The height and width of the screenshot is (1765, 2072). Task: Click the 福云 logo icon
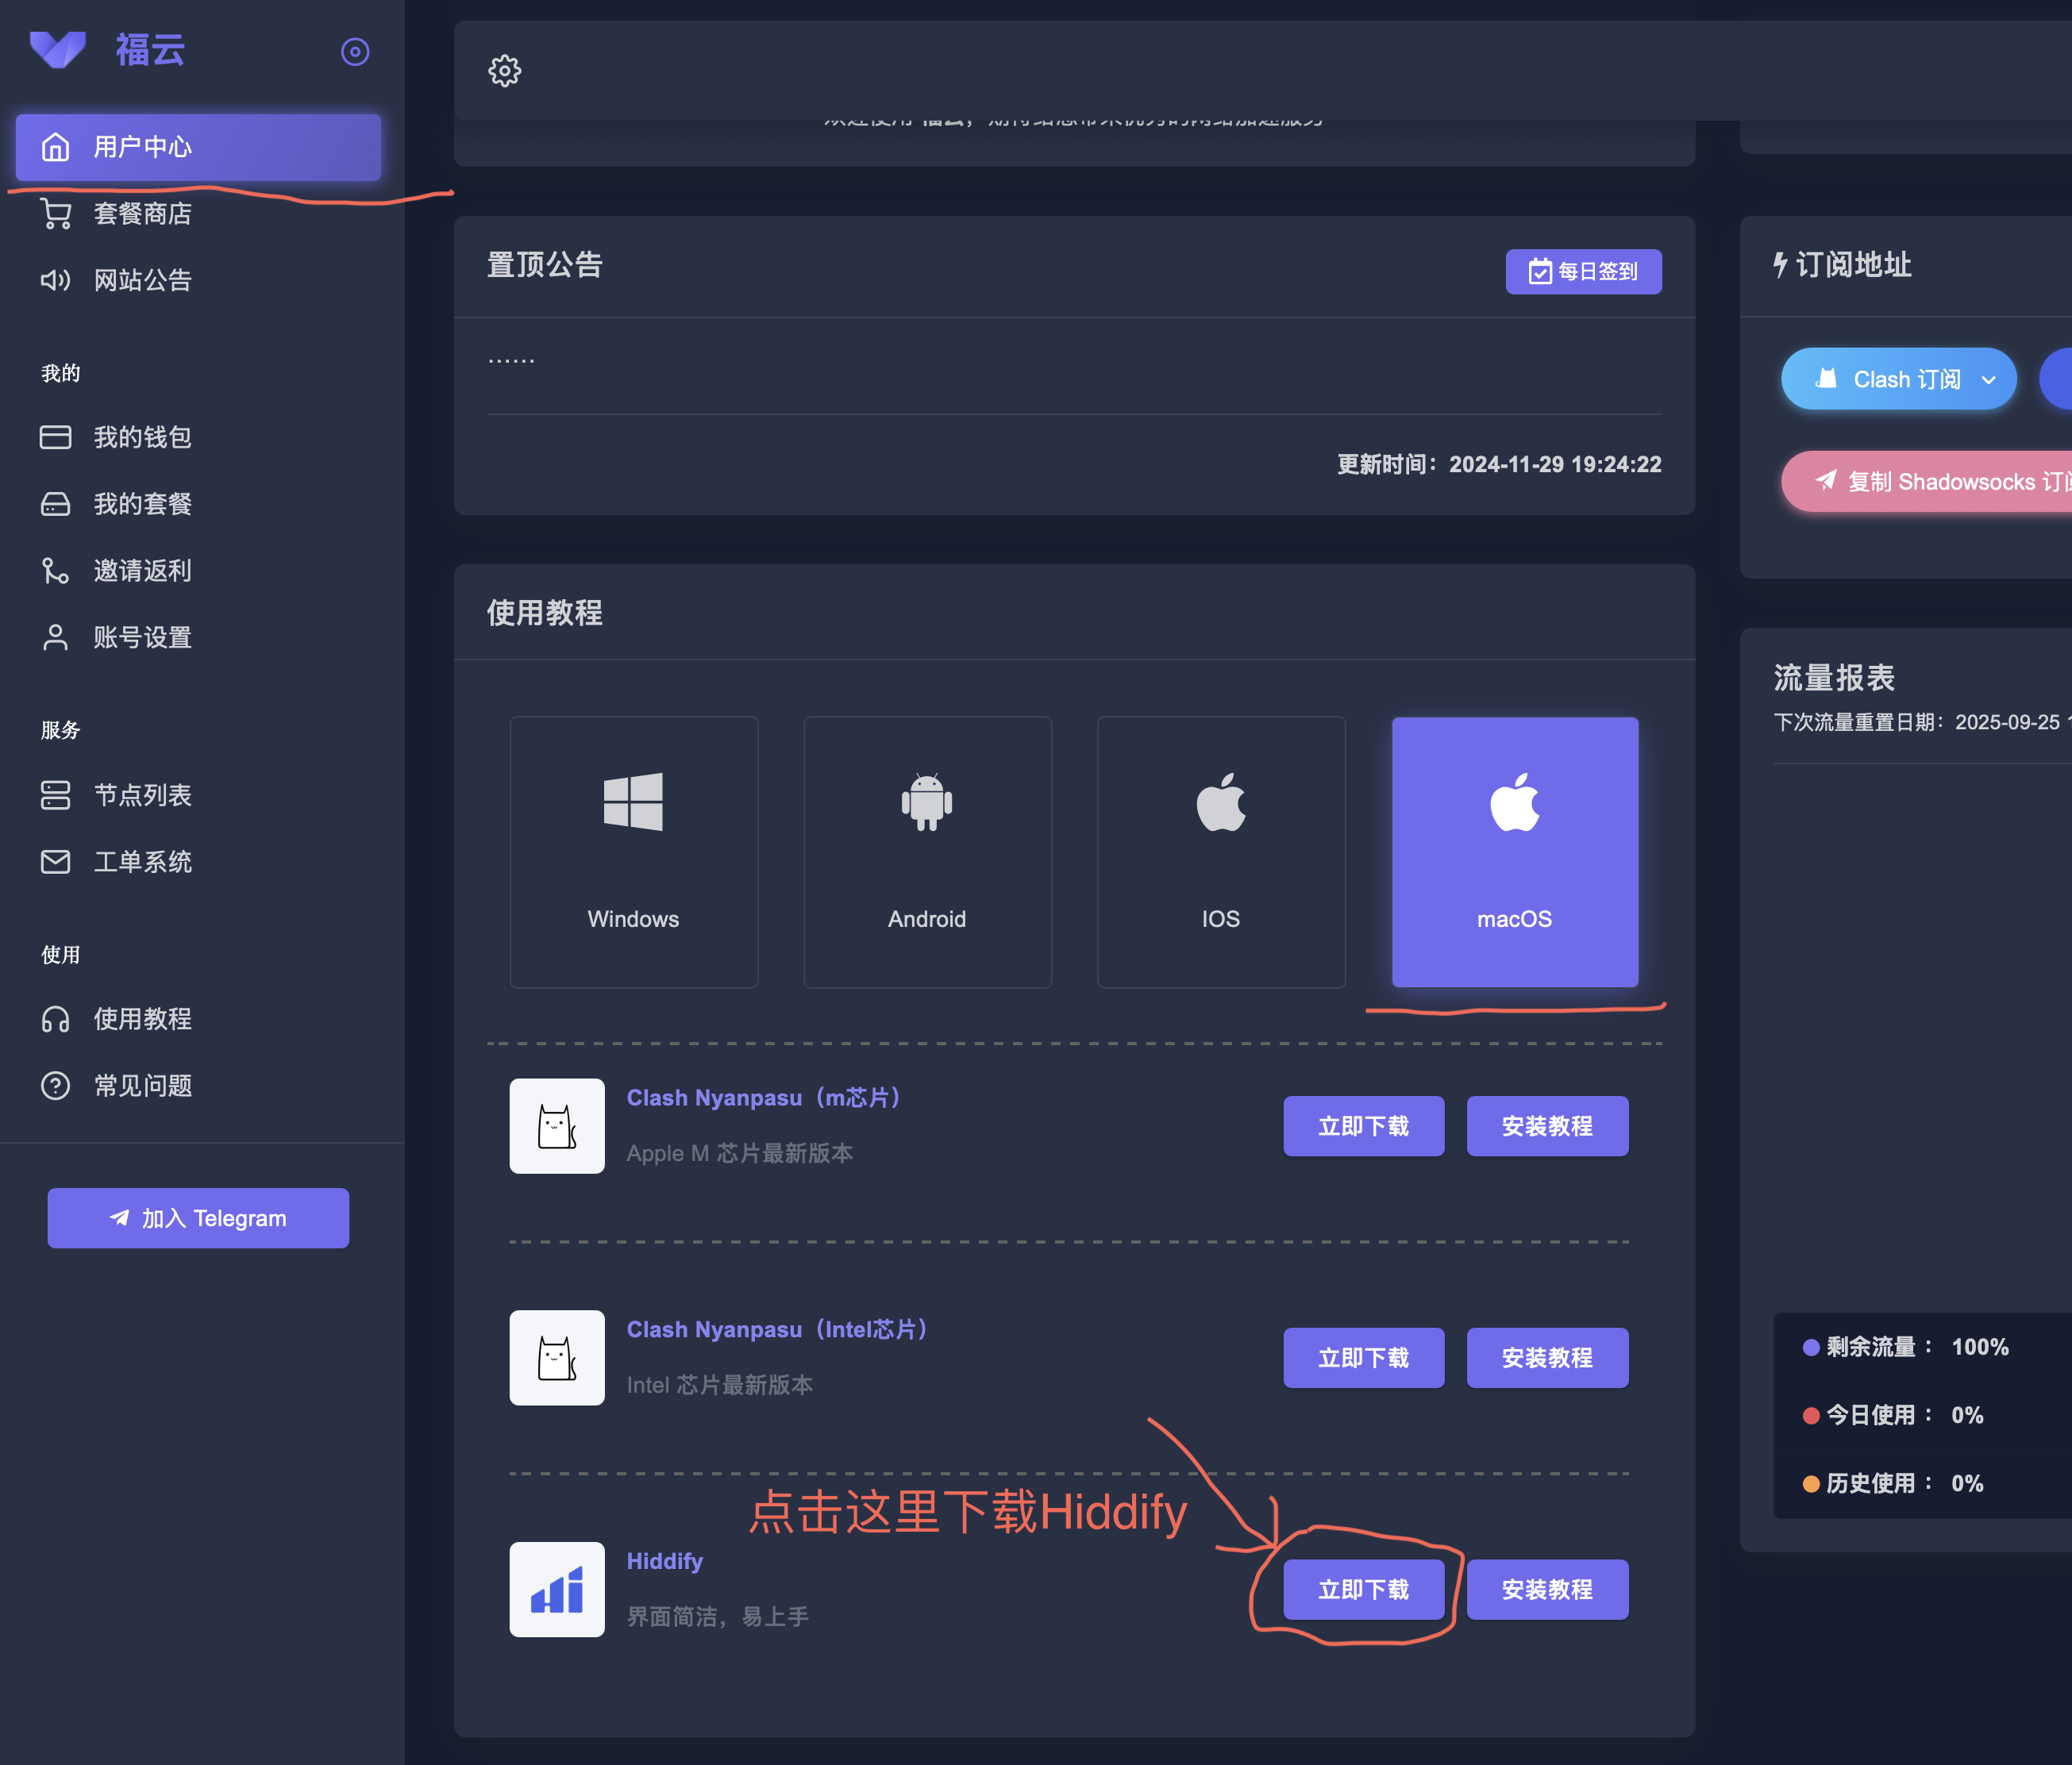[58, 49]
